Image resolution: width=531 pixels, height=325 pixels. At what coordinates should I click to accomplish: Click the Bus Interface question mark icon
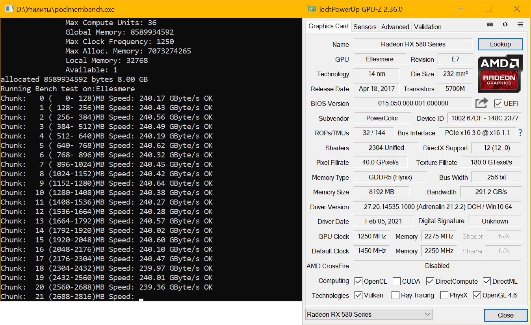520,133
